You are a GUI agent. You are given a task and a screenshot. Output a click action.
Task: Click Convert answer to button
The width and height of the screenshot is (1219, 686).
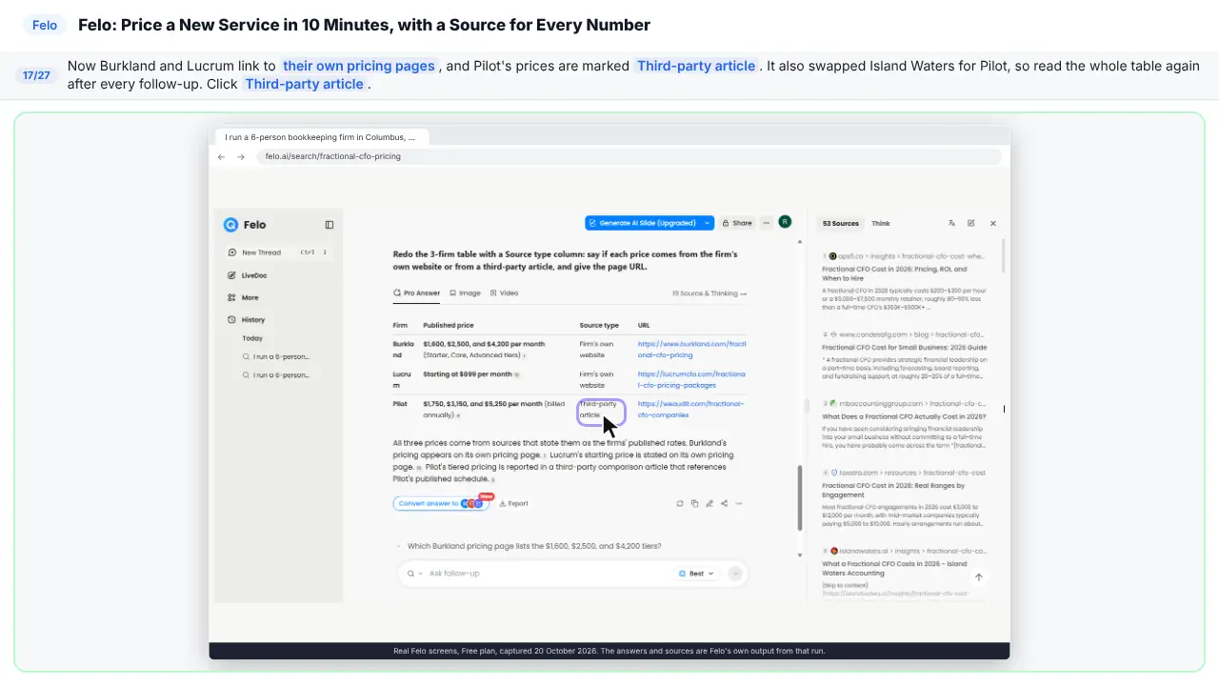pos(441,503)
